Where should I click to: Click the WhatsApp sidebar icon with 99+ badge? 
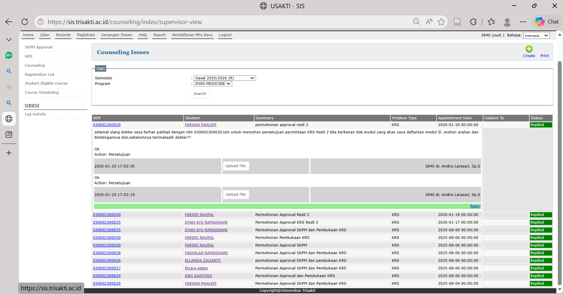click(x=9, y=55)
